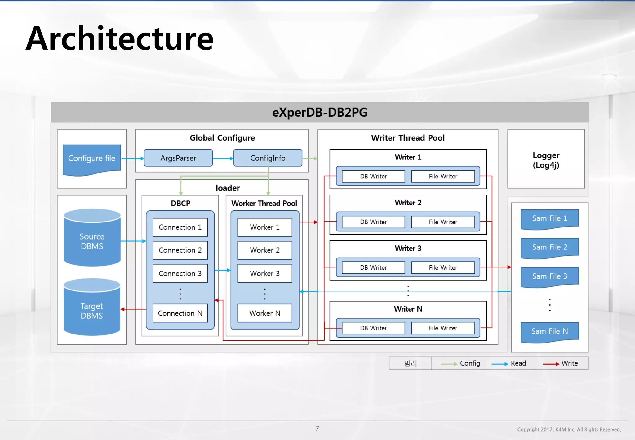Image resolution: width=635 pixels, height=440 pixels.
Task: Click the red Write legend arrow
Action: pyautogui.click(x=551, y=364)
